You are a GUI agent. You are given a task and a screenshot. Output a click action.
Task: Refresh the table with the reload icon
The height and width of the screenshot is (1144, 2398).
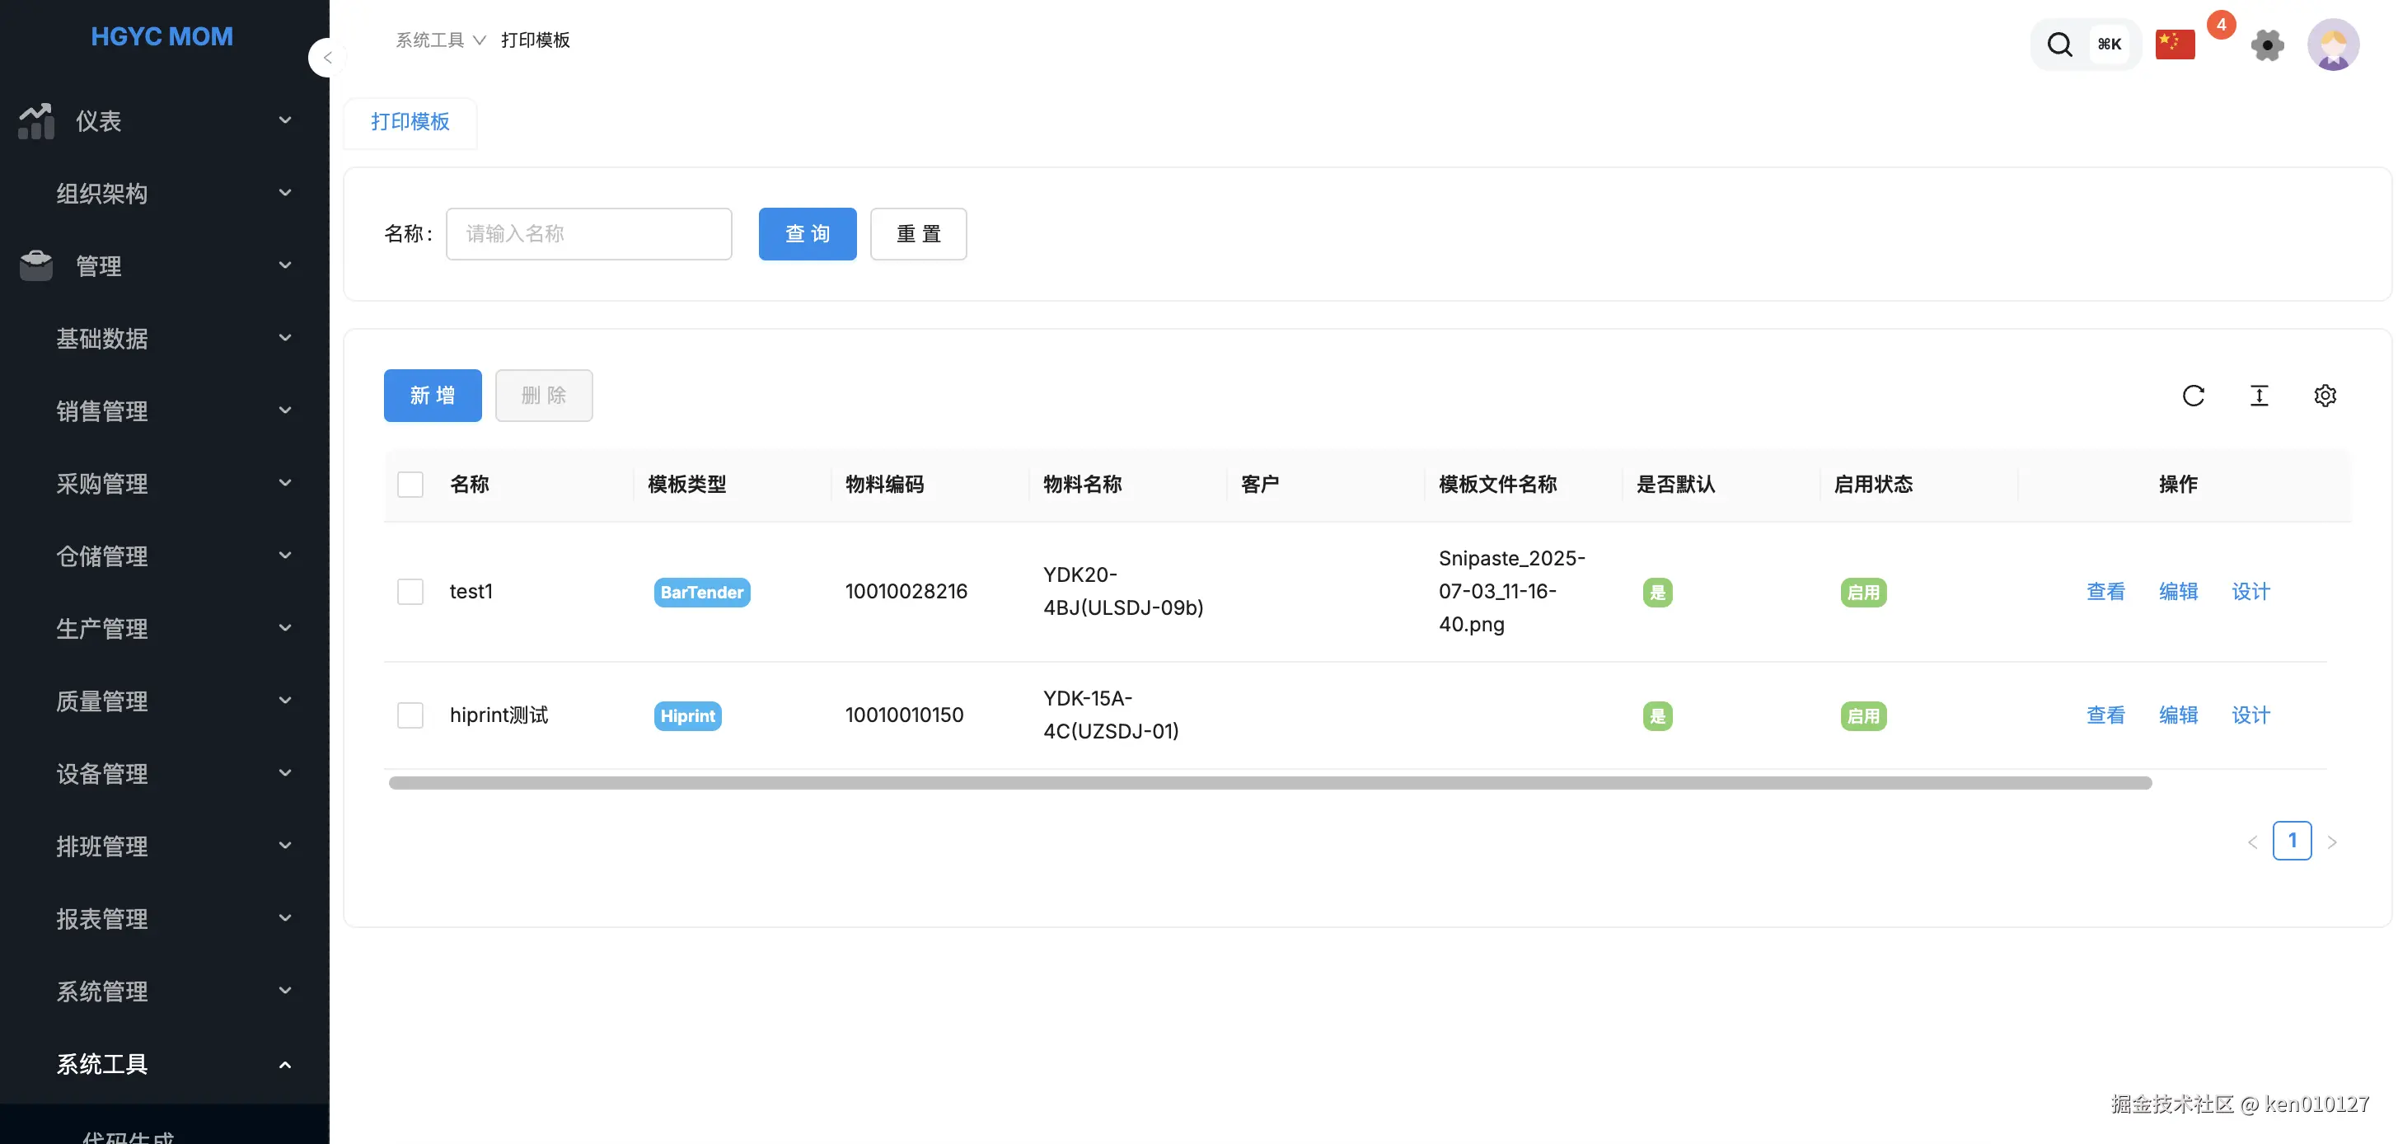coord(2193,396)
